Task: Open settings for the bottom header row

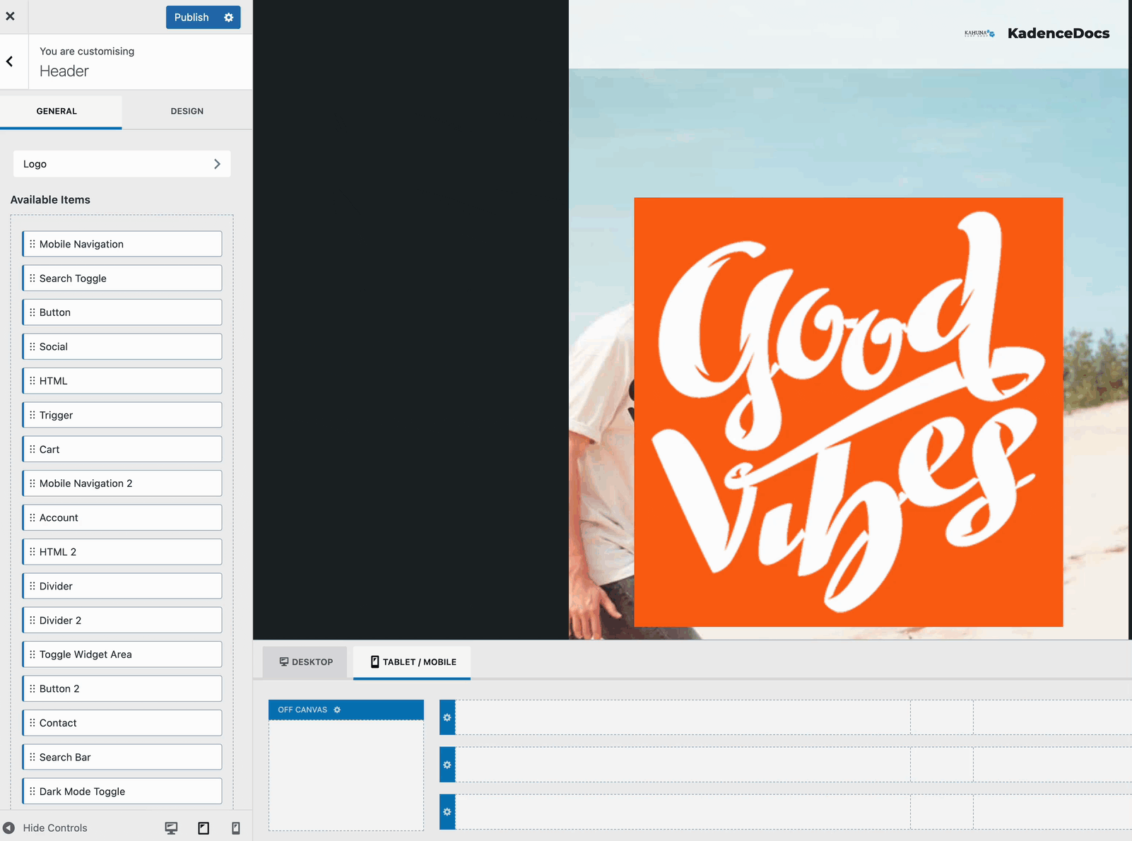Action: coord(447,811)
